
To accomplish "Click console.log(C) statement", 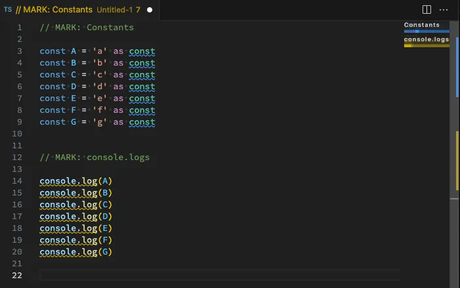I will coord(76,205).
